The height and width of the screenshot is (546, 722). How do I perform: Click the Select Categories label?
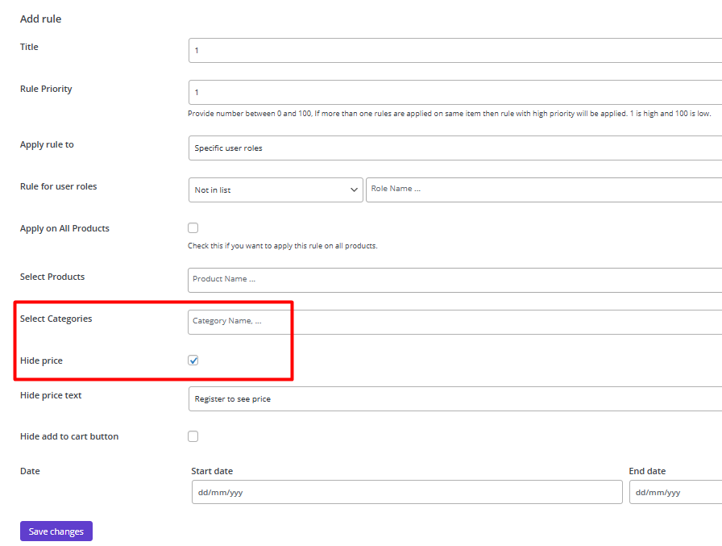(x=56, y=319)
